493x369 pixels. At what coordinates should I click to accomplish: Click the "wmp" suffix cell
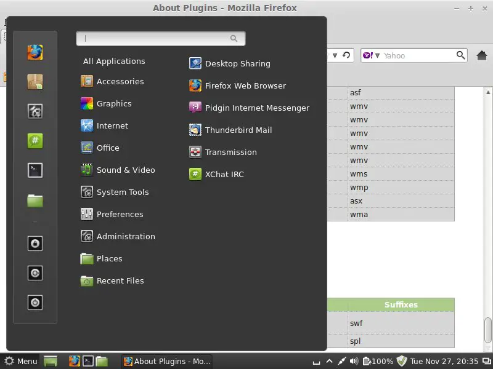point(401,188)
